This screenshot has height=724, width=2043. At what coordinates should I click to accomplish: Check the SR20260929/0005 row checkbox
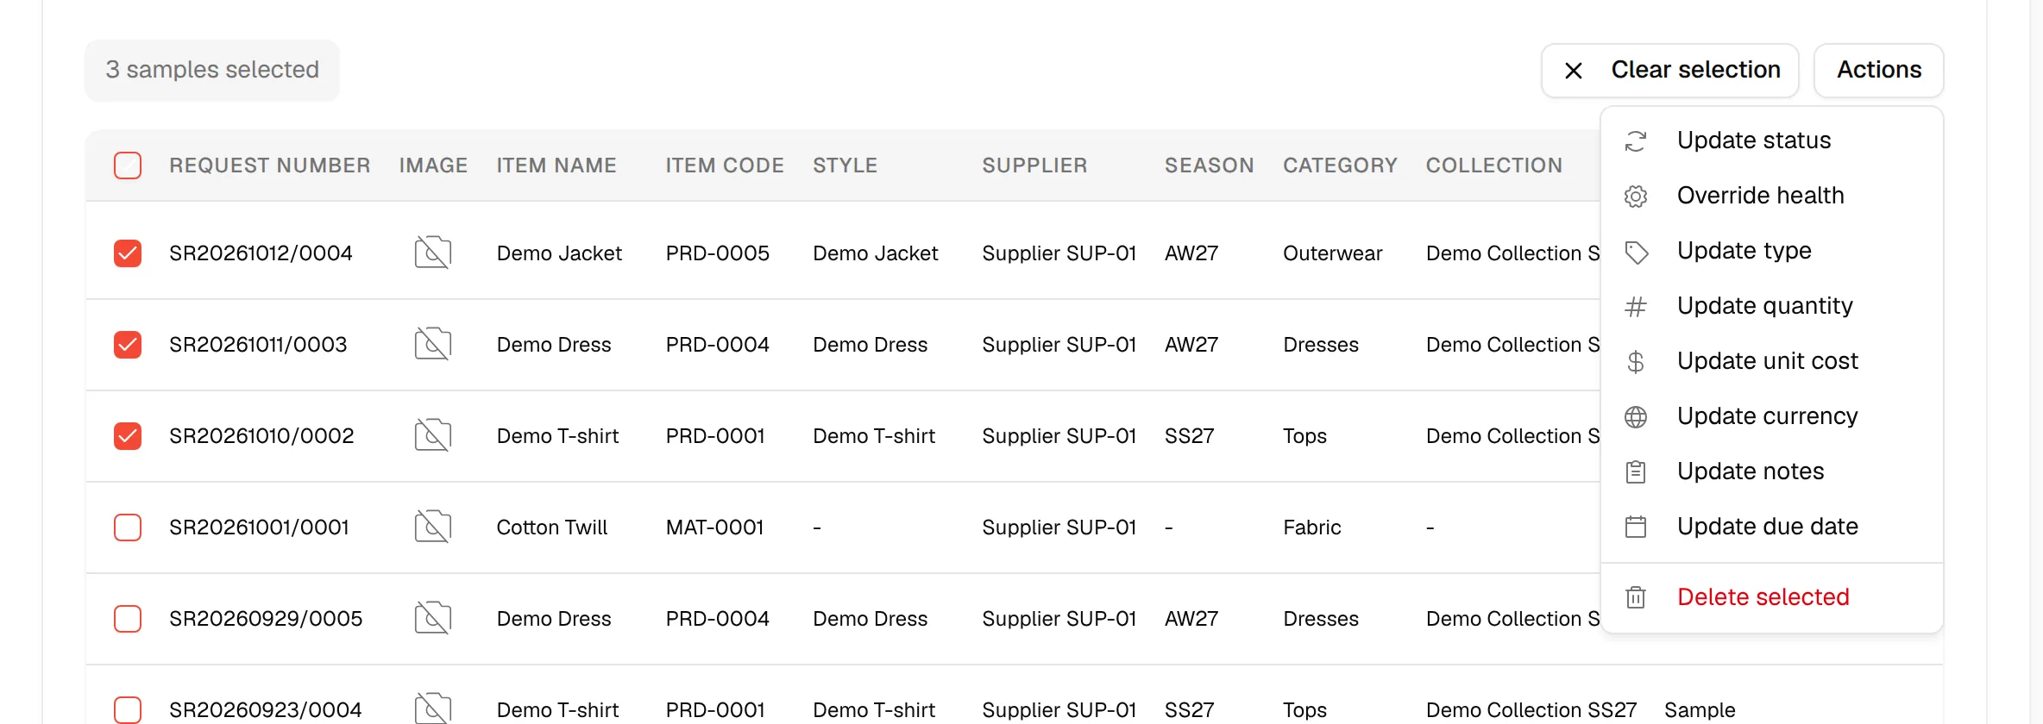tap(128, 619)
